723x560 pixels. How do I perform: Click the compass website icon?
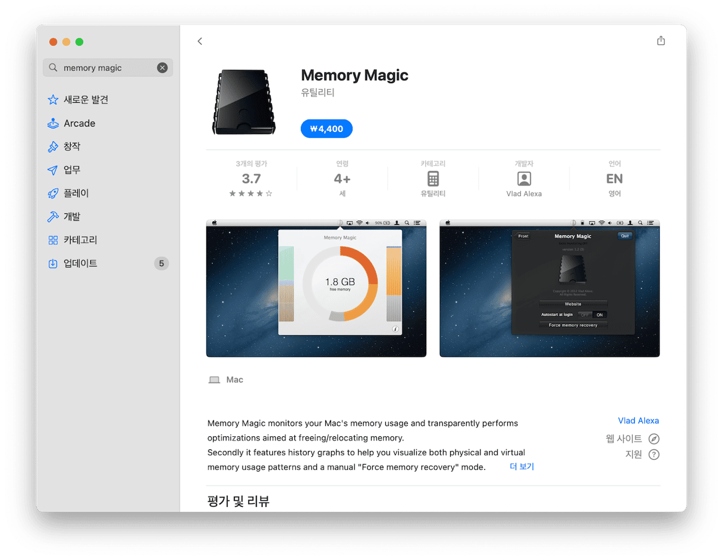654,439
